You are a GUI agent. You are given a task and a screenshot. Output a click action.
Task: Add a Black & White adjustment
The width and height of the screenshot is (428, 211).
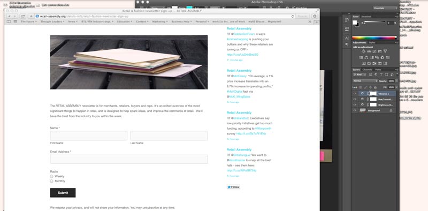[x=371, y=57]
